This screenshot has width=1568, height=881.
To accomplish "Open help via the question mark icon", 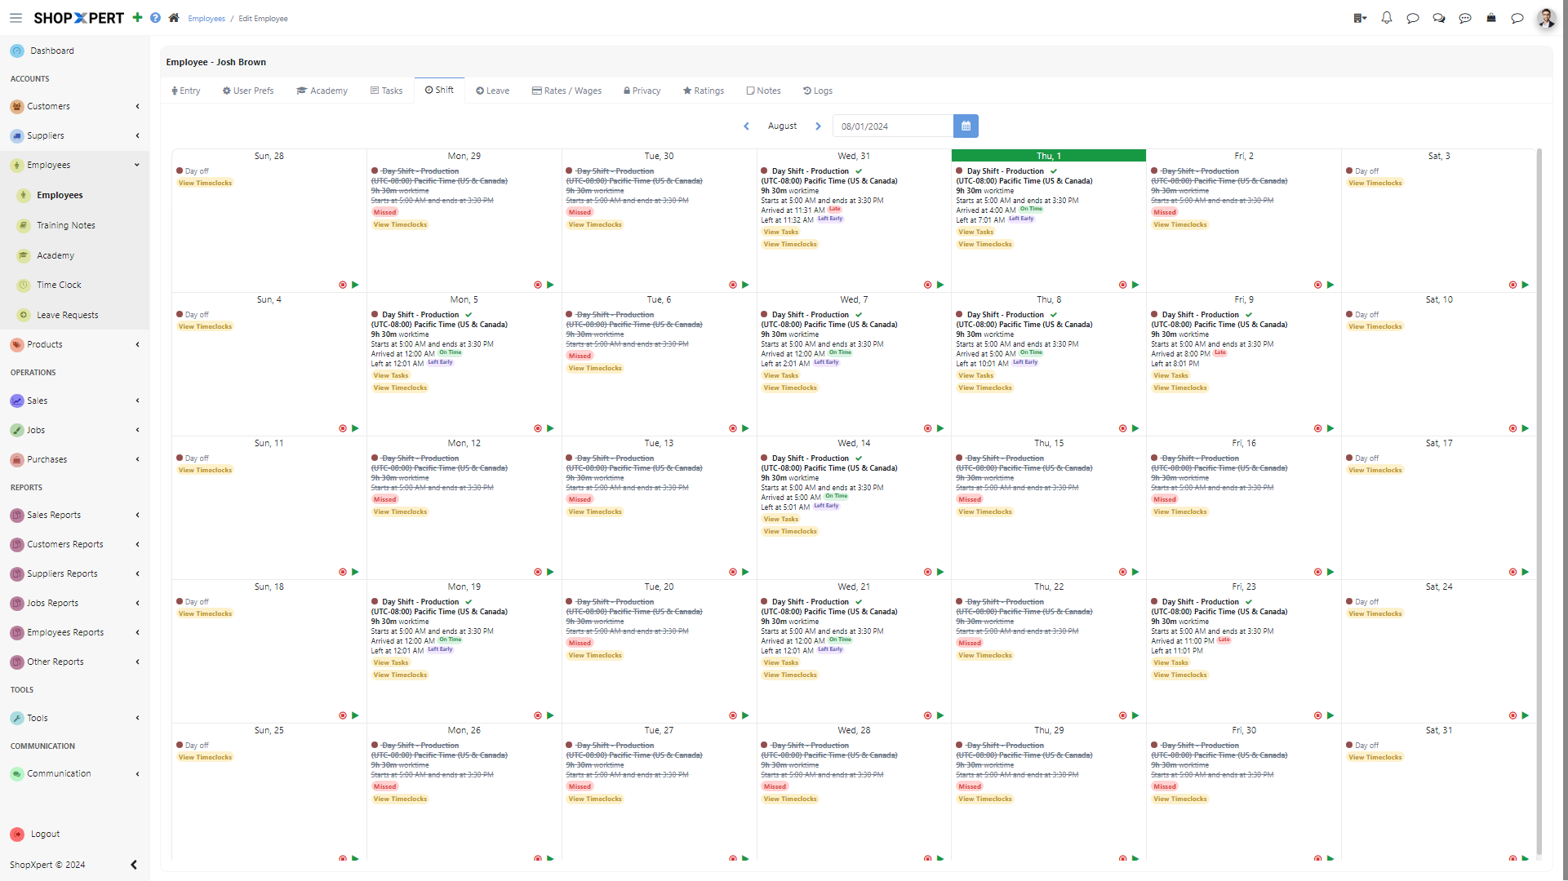I will pyautogui.click(x=155, y=18).
